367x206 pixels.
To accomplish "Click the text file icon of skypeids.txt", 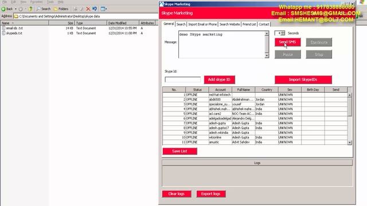I will pyautogui.click(x=3, y=33).
